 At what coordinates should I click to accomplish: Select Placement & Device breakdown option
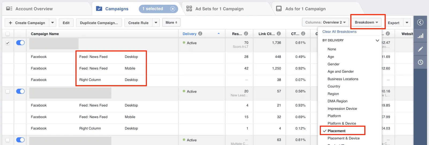[x=343, y=138]
